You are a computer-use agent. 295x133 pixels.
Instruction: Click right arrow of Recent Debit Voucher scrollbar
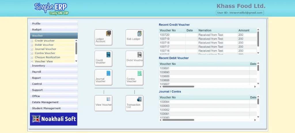255,87
